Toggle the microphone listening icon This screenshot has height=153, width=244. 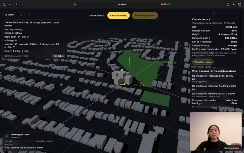tap(7, 136)
